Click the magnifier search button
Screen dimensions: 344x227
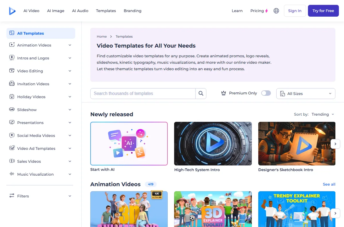(201, 94)
